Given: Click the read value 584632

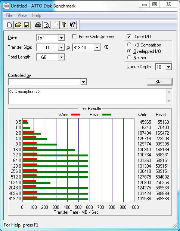Looking at the screenshot, I should tap(162, 177).
